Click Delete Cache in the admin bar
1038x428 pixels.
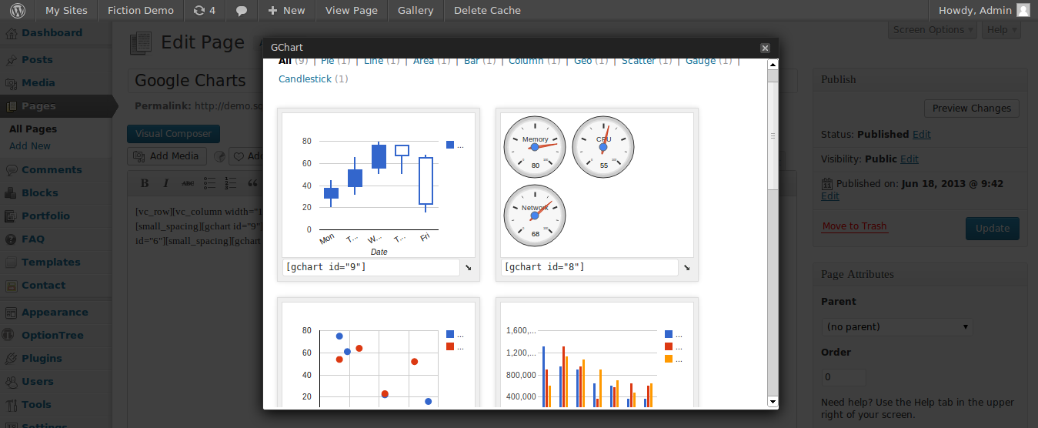[487, 10]
